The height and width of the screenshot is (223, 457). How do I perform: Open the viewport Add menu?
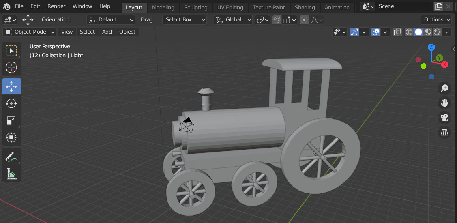coord(107,32)
